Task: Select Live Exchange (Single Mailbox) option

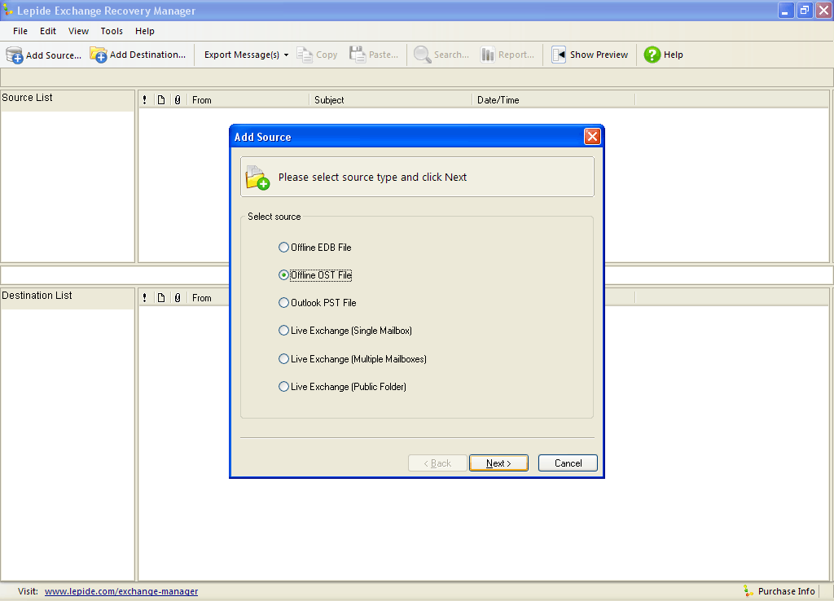Action: click(345, 331)
